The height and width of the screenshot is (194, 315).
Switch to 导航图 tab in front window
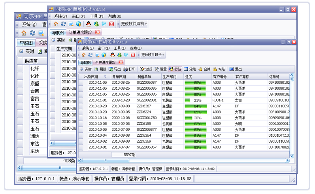click(x=85, y=62)
